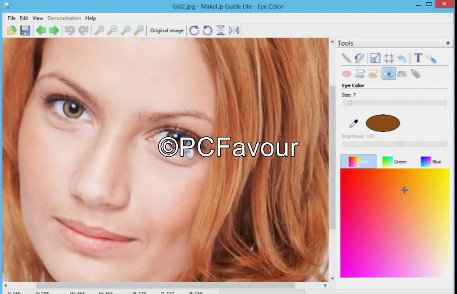Zoom in with the plus magnifier

99,30
